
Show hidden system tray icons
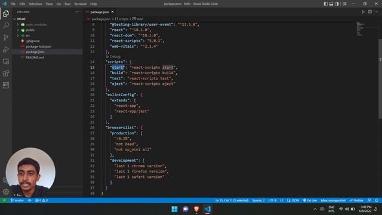click(315, 209)
